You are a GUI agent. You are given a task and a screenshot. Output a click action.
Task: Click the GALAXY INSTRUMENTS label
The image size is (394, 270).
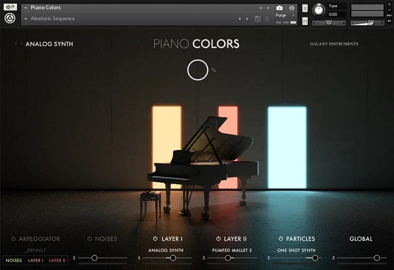[334, 43]
